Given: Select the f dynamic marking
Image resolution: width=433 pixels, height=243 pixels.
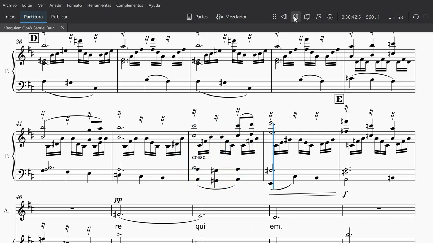Looking at the screenshot, I should pyautogui.click(x=345, y=194).
